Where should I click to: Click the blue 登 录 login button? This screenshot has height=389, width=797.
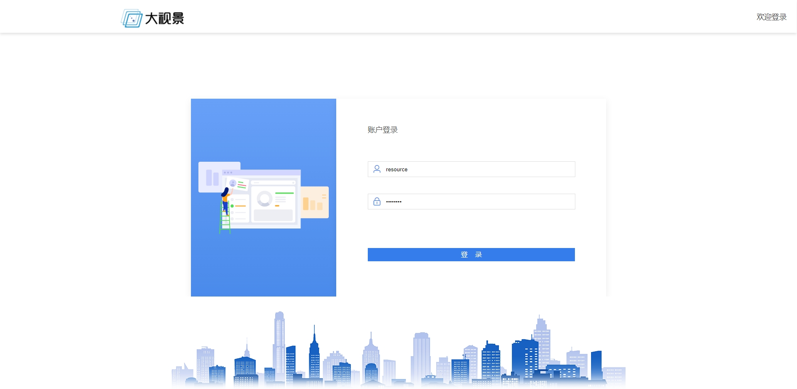(471, 255)
